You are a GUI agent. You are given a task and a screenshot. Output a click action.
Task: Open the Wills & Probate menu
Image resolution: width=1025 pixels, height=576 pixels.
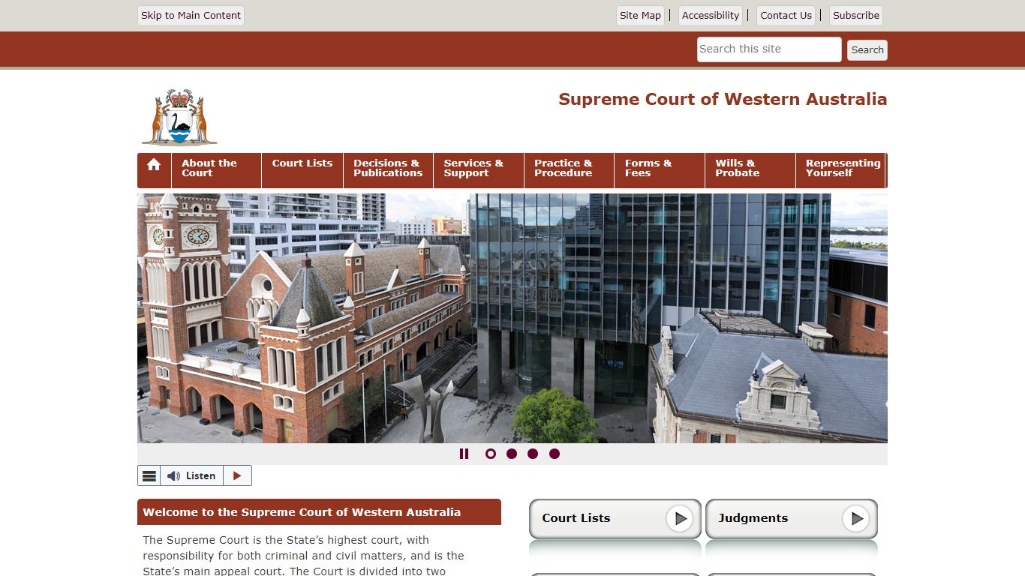(x=750, y=170)
